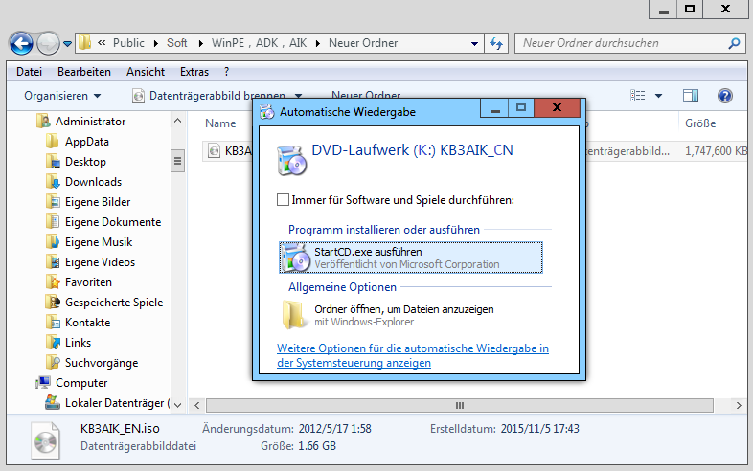This screenshot has width=753, height=471.
Task: Click 'Soft' in the address breadcrumb
Action: pos(176,43)
